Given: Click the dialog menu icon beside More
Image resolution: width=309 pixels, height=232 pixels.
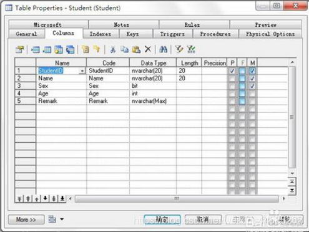Looking at the screenshot, I should point(52,219).
